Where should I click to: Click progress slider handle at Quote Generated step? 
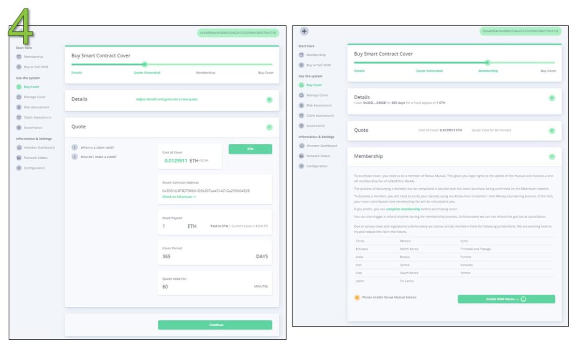[145, 64]
